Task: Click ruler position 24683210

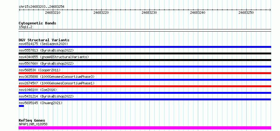Action: (x=53, y=13)
